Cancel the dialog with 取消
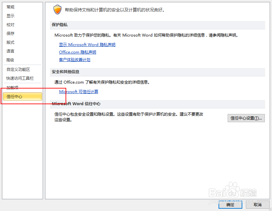 tap(257, 205)
